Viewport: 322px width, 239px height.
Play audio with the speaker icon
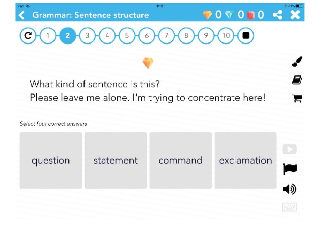tap(290, 189)
